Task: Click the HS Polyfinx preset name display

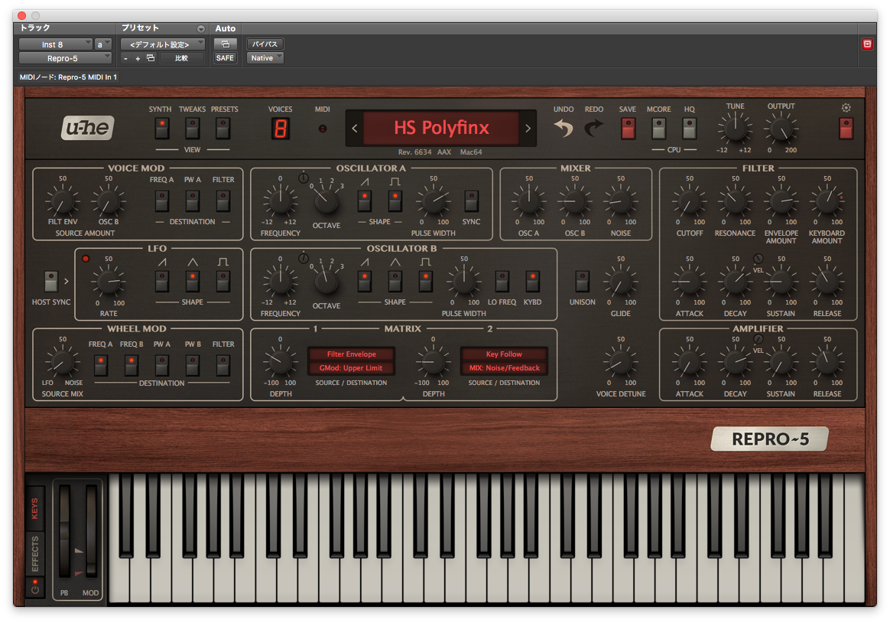Action: point(441,129)
